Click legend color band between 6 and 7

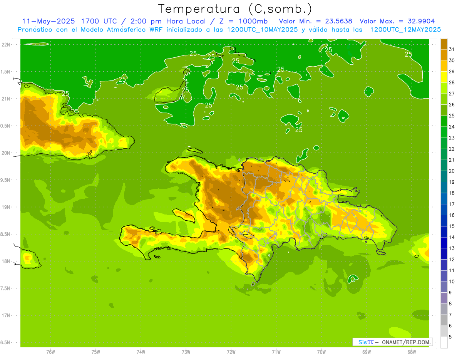coord(444,320)
